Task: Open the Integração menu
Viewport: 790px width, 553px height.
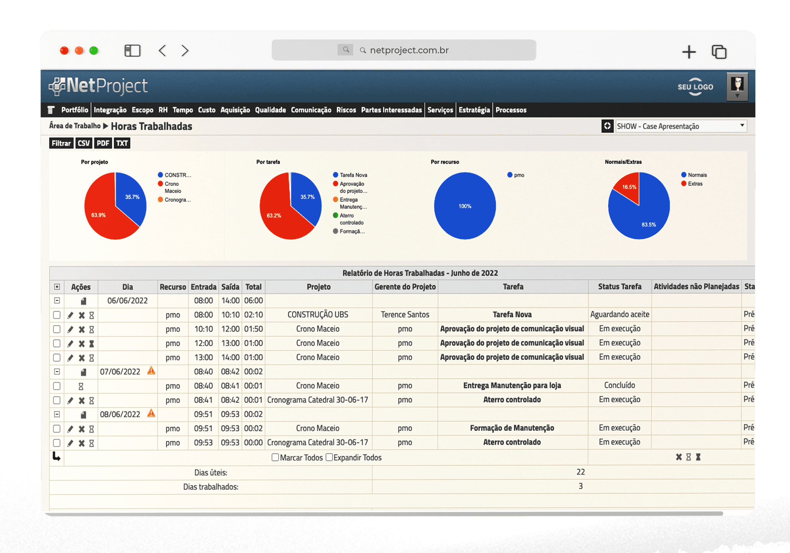Action: coord(110,110)
